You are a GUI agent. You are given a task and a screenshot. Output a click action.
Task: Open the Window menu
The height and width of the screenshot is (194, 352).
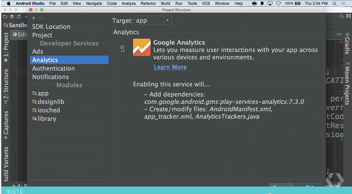pyautogui.click(x=222, y=3)
